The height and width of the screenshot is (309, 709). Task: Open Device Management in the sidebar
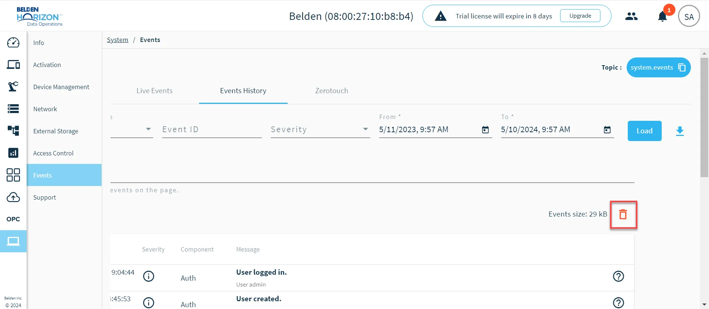click(64, 87)
